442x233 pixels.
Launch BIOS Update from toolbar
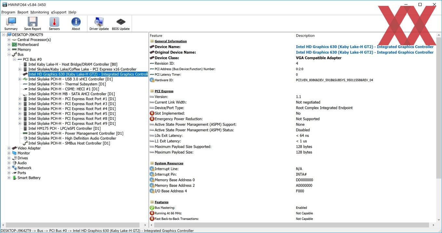(121, 24)
